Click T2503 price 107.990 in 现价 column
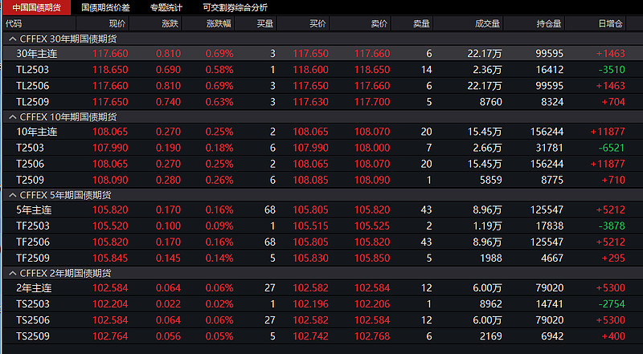Image resolution: width=643 pixels, height=354 pixels. (x=110, y=148)
